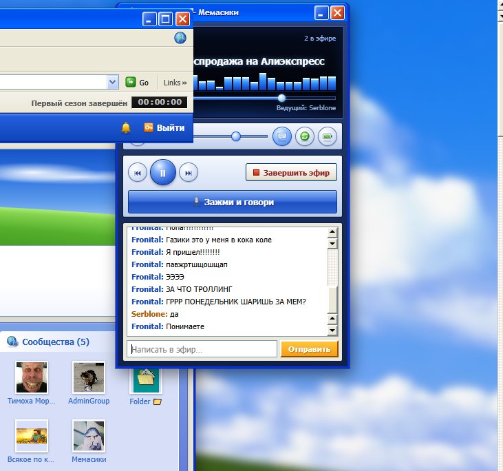
Task: Click the green refresh icon button
Action: [305, 136]
